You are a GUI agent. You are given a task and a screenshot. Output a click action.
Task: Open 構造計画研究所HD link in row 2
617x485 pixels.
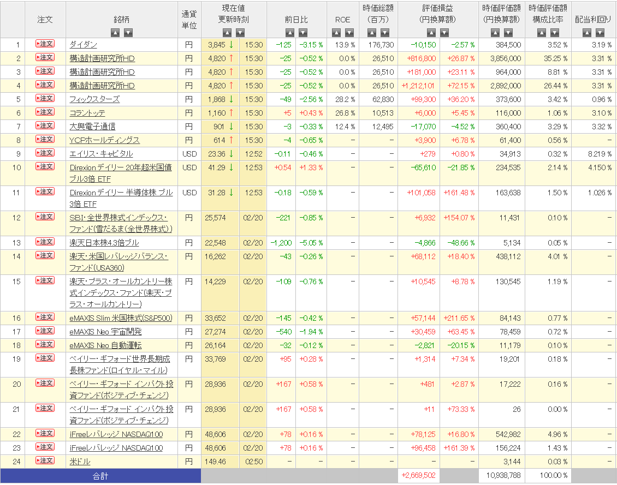point(102,58)
